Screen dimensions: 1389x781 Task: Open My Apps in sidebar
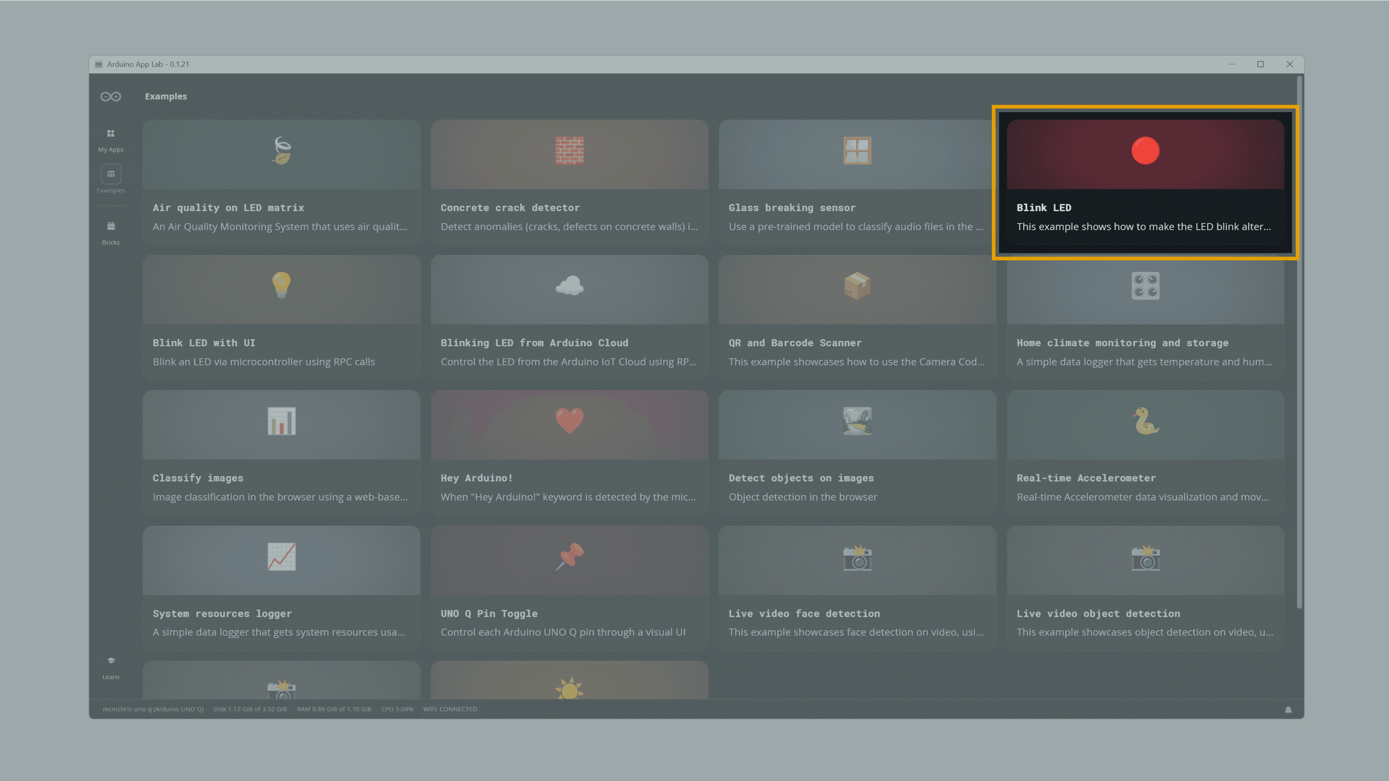coord(111,140)
